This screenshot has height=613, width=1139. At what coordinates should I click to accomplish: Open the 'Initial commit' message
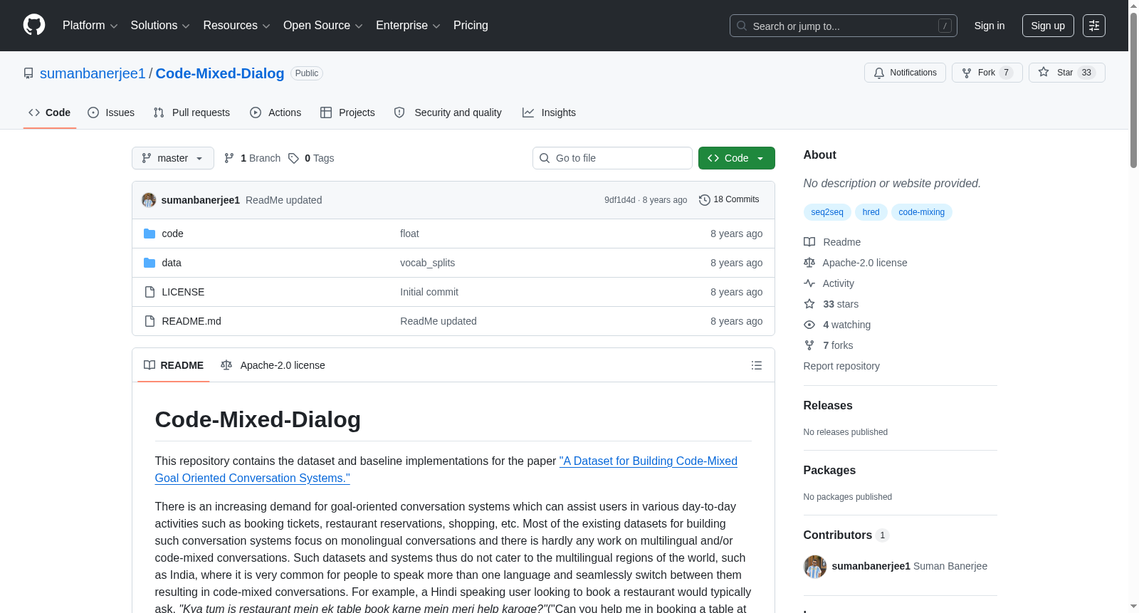429,292
